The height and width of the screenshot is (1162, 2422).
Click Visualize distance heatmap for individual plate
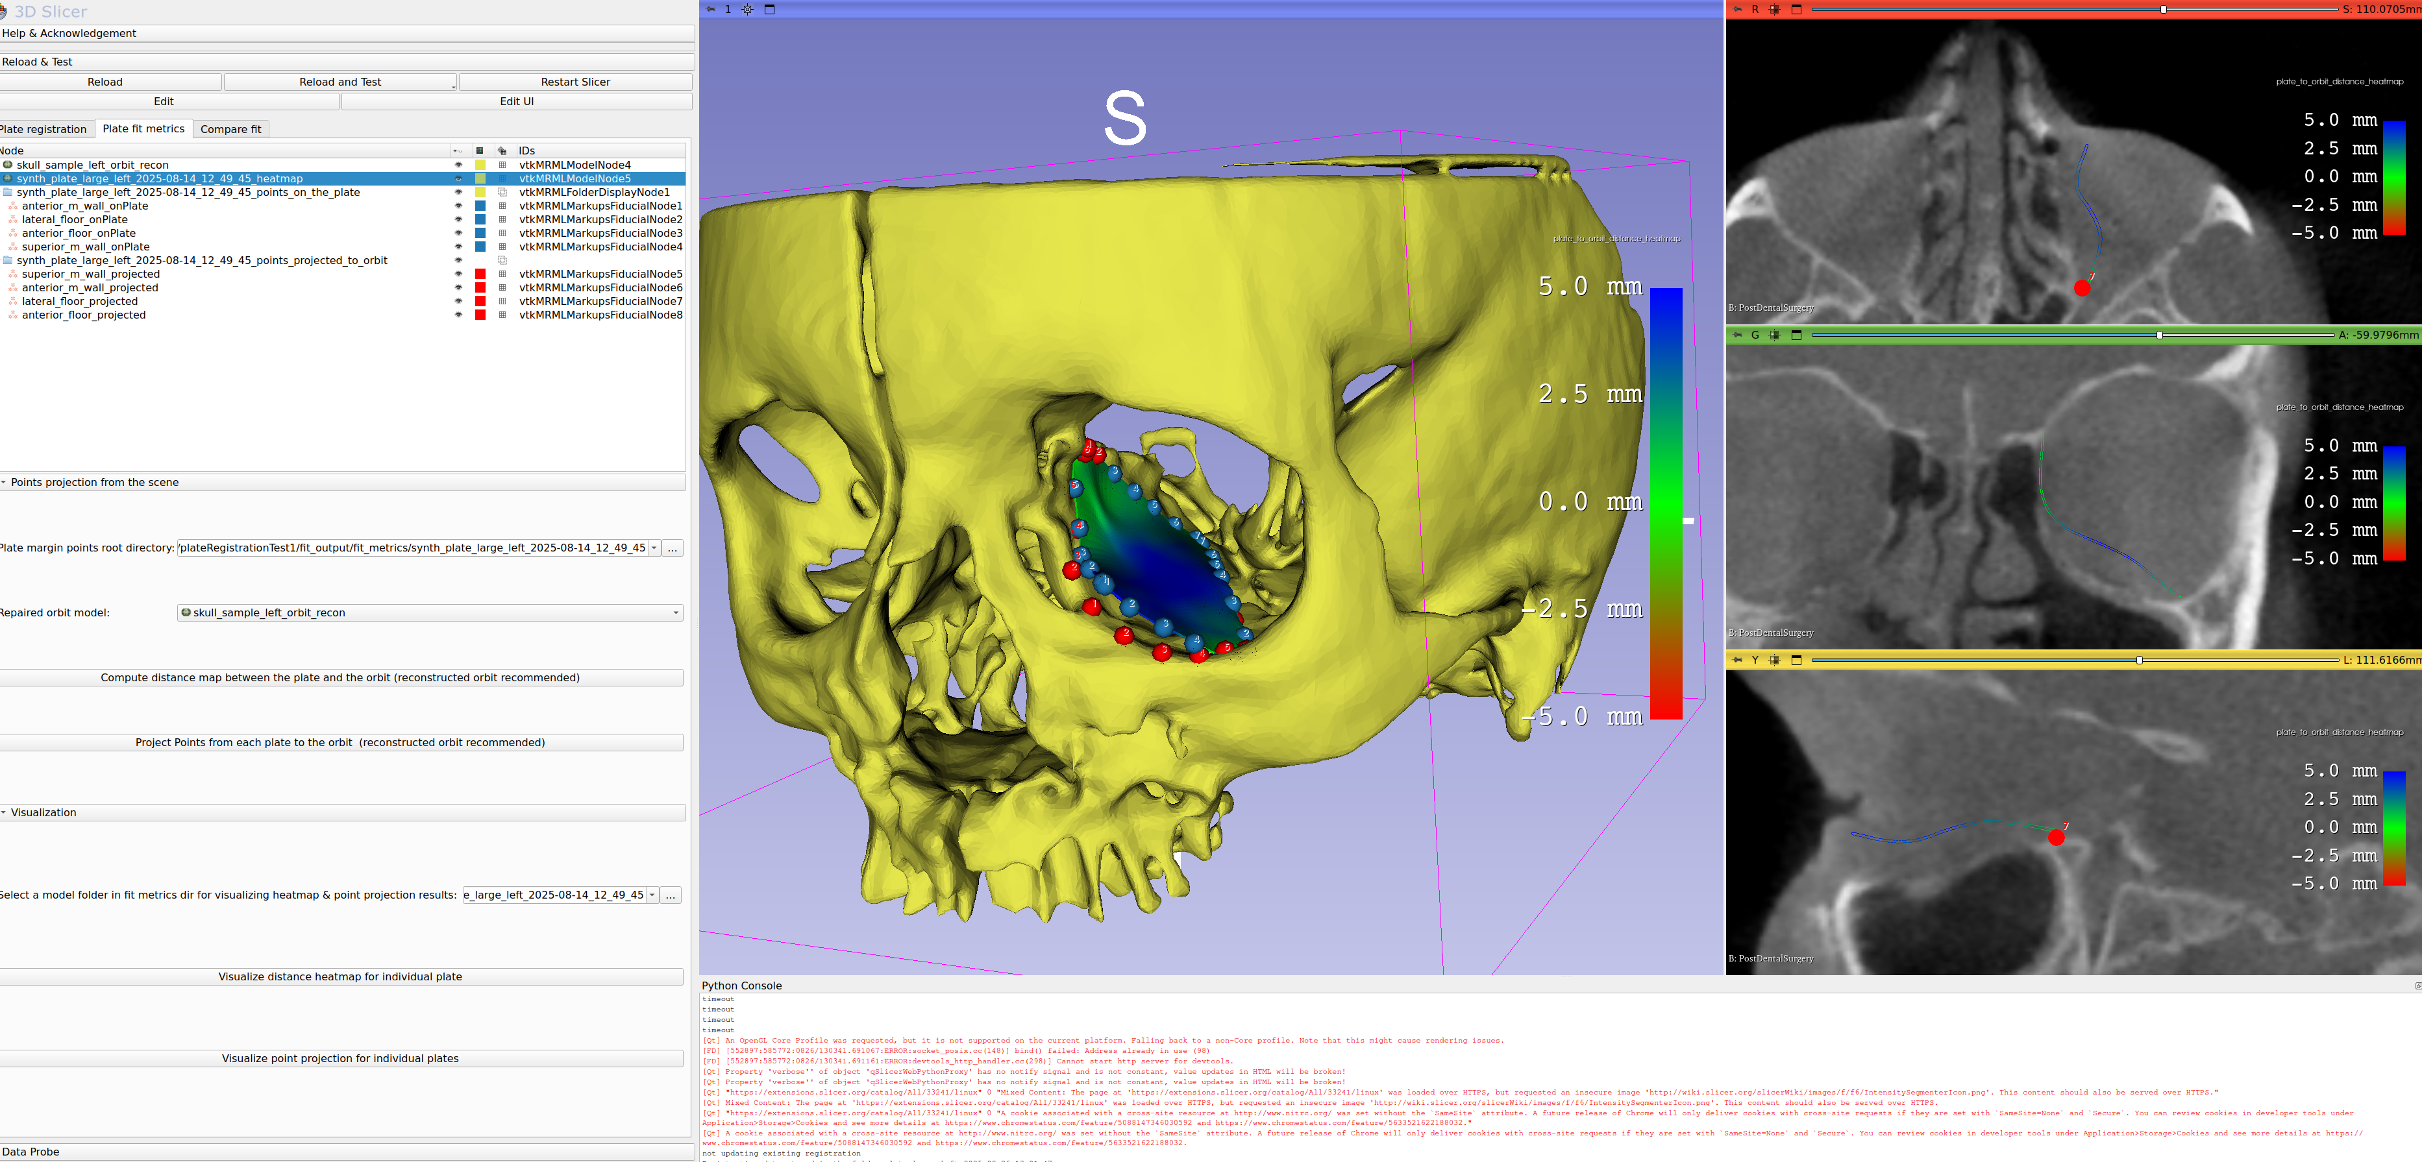coord(340,977)
